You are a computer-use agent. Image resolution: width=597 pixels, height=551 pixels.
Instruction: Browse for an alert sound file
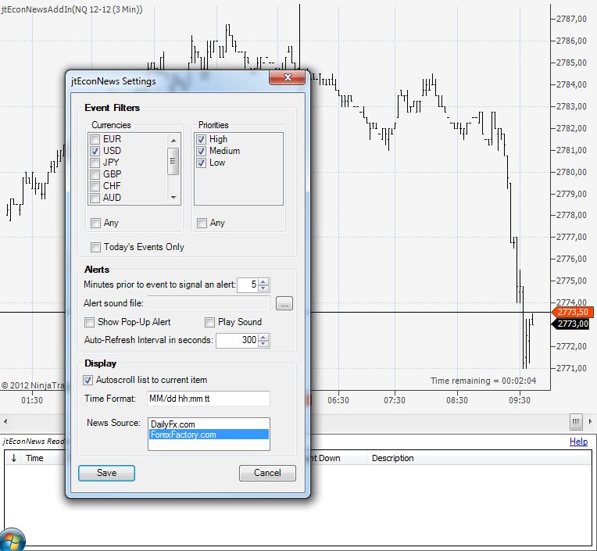[x=284, y=303]
